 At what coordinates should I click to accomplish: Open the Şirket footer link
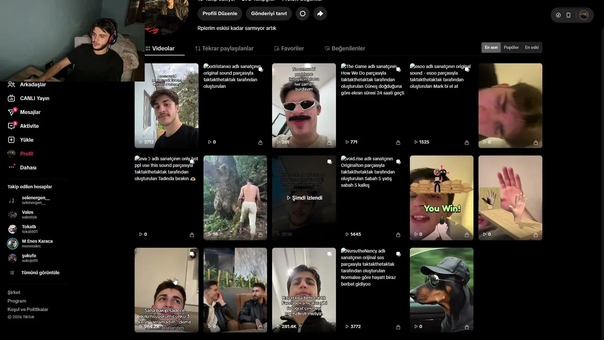[x=14, y=292]
